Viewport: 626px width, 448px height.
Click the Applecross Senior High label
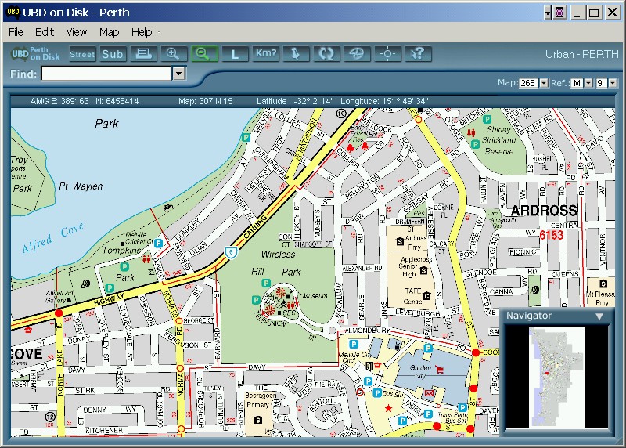[412, 266]
